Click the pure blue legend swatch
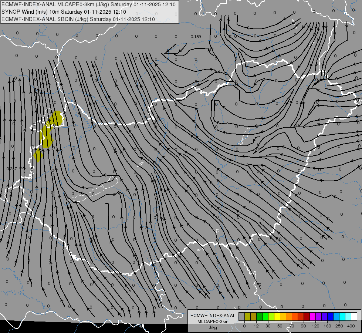This screenshot has height=333, width=362. [330, 316]
